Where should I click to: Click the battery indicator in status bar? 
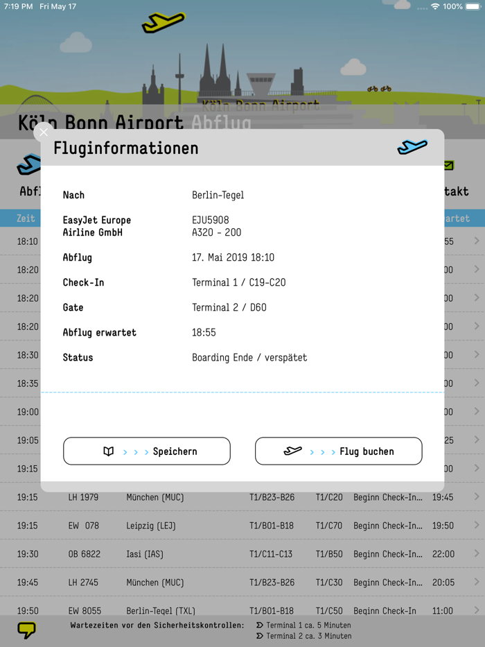click(x=473, y=6)
